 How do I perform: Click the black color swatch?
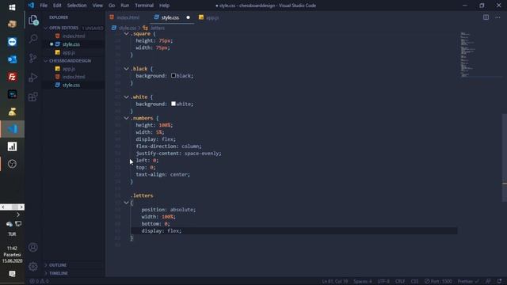coord(173,76)
